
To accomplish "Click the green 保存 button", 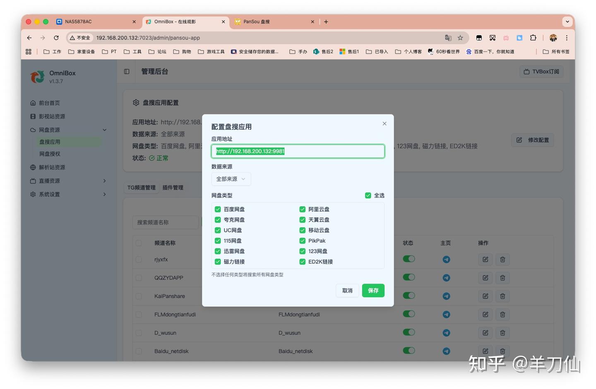I will 373,291.
